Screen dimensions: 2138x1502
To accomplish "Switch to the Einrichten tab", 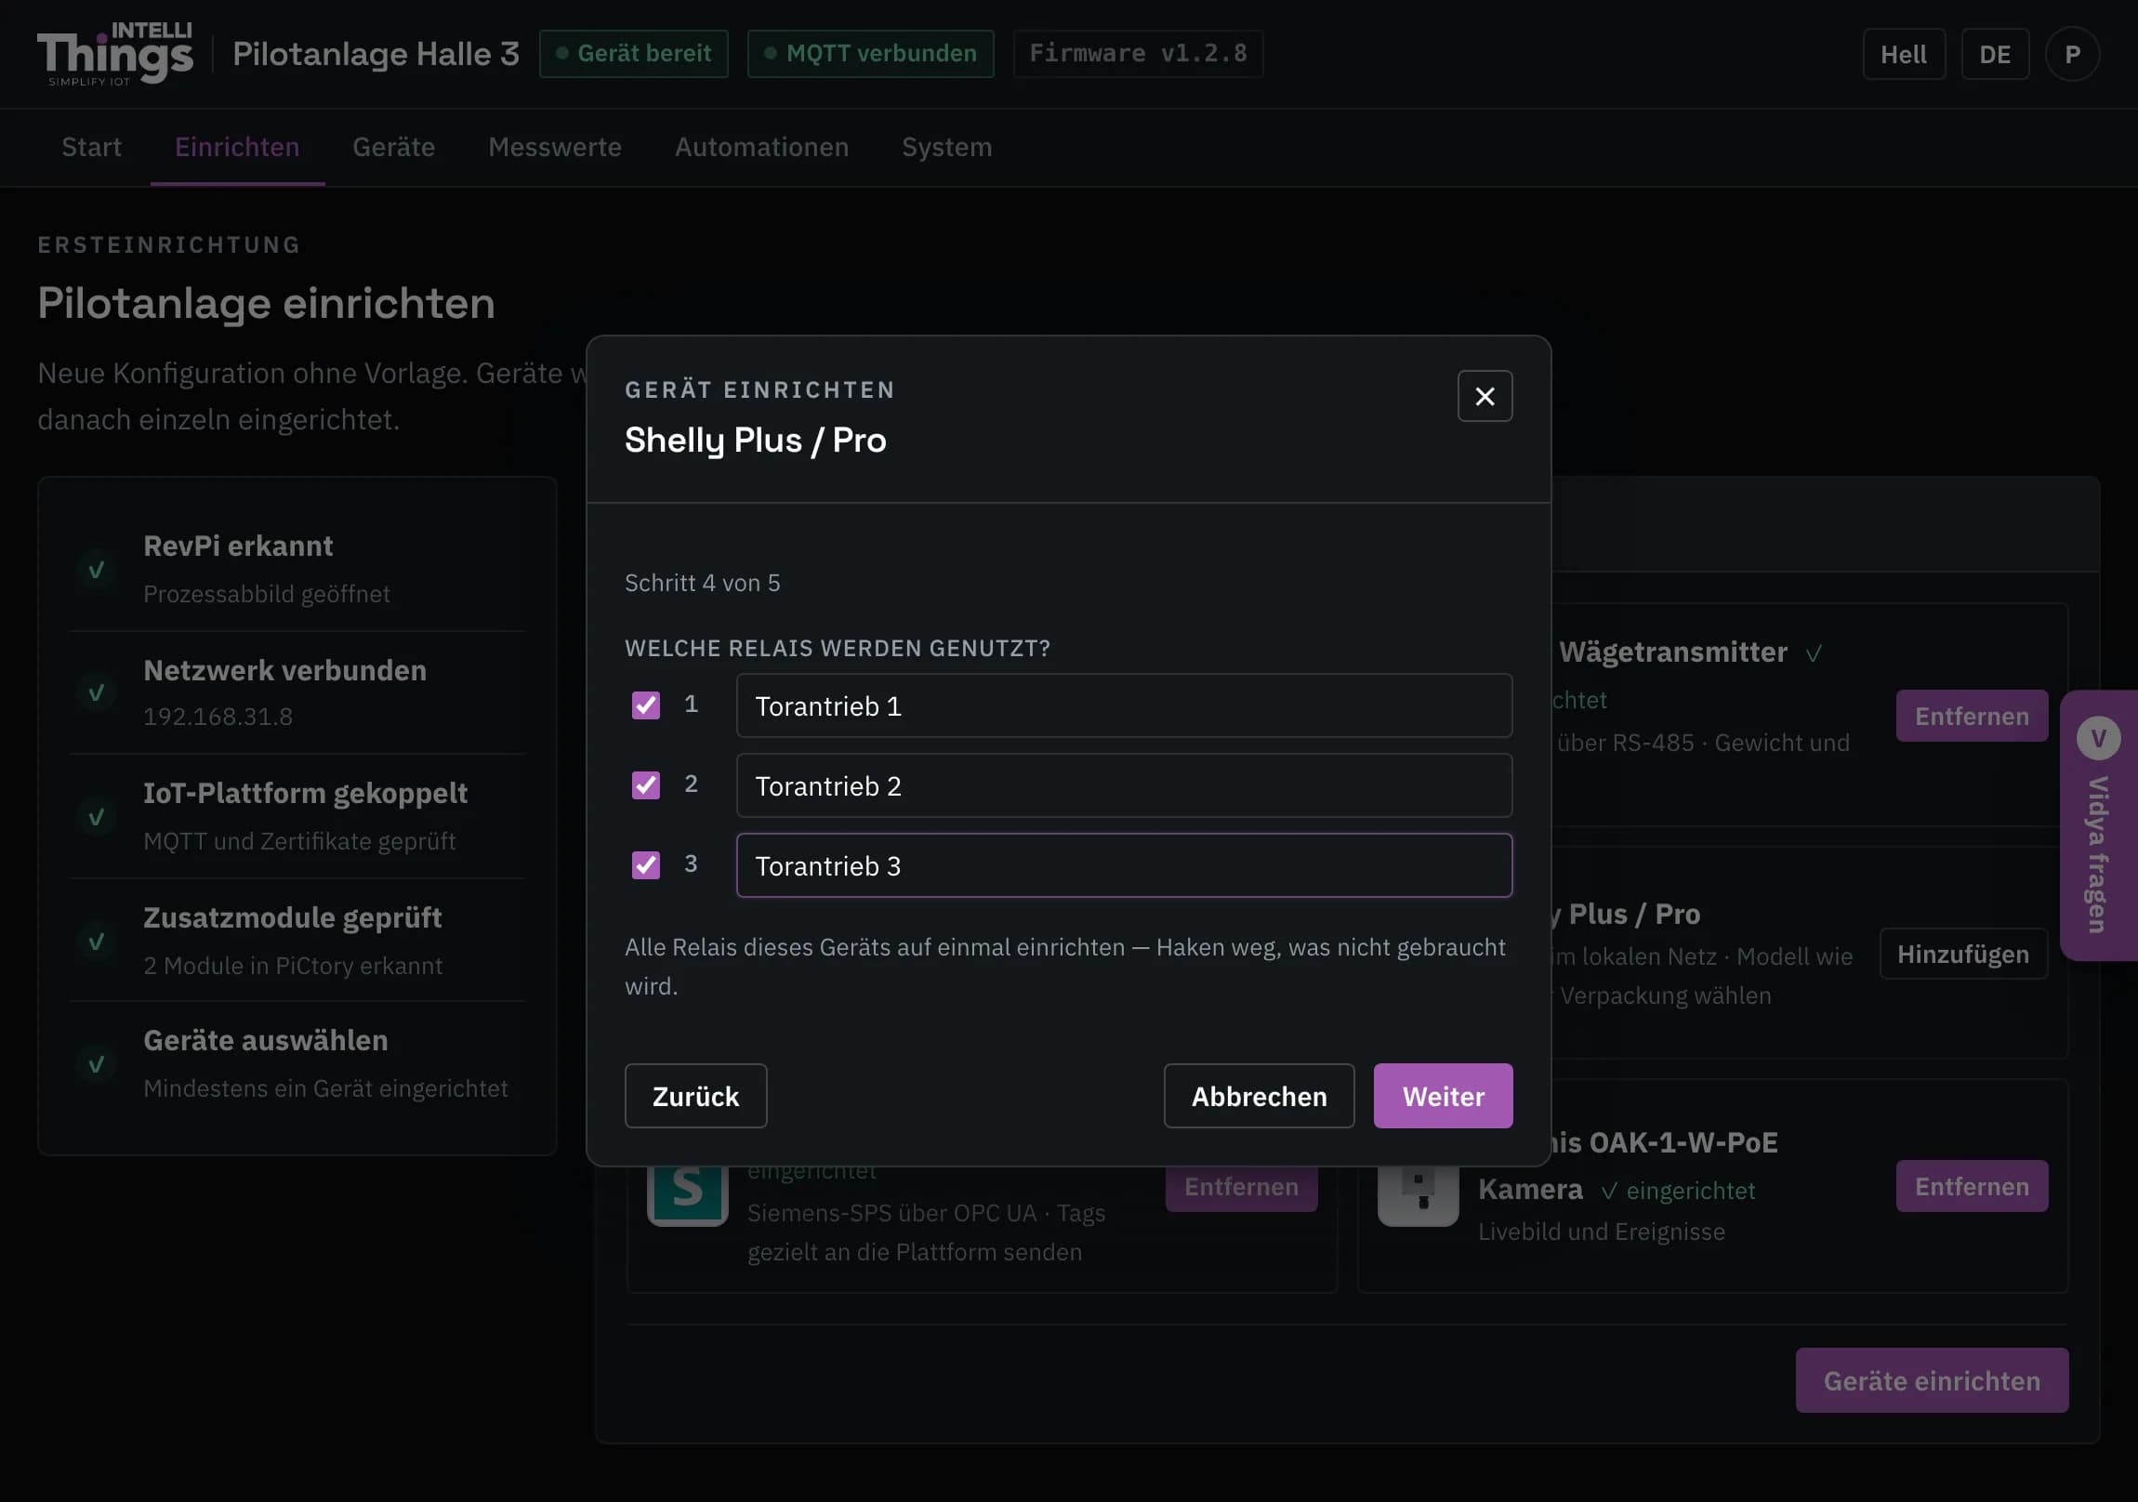I will coord(237,147).
